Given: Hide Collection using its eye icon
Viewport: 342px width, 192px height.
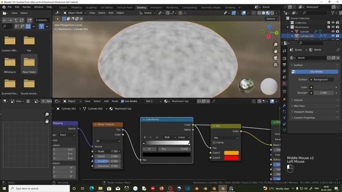Looking at the screenshot, I should (333, 22).
